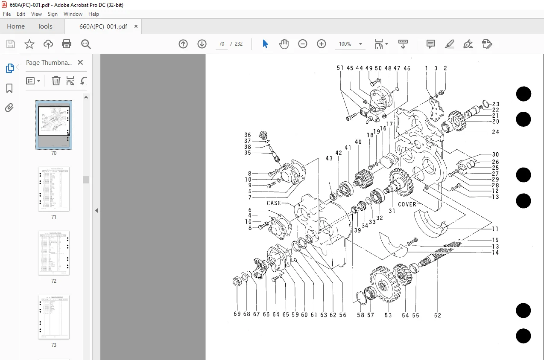Open the Help menu
This screenshot has height=360, width=544.
94,14
